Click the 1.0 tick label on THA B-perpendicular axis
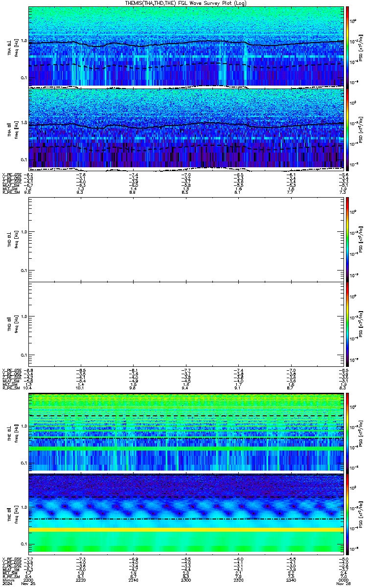367x587 pixels. (23, 41)
